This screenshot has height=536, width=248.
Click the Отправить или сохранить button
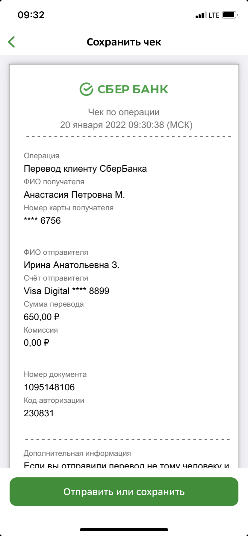coord(124,492)
